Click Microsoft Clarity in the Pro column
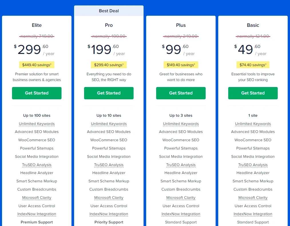Viewport: 290px width, 226px height. [x=109, y=198]
